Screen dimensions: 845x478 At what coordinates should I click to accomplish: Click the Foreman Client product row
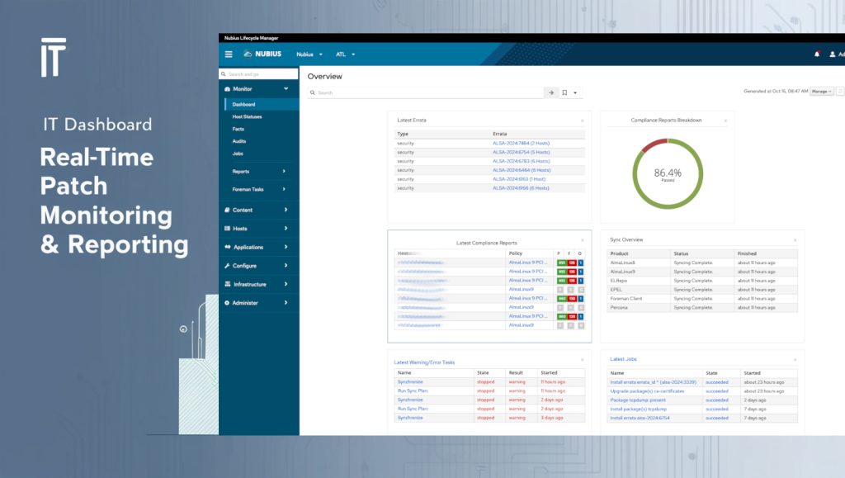tap(702, 299)
